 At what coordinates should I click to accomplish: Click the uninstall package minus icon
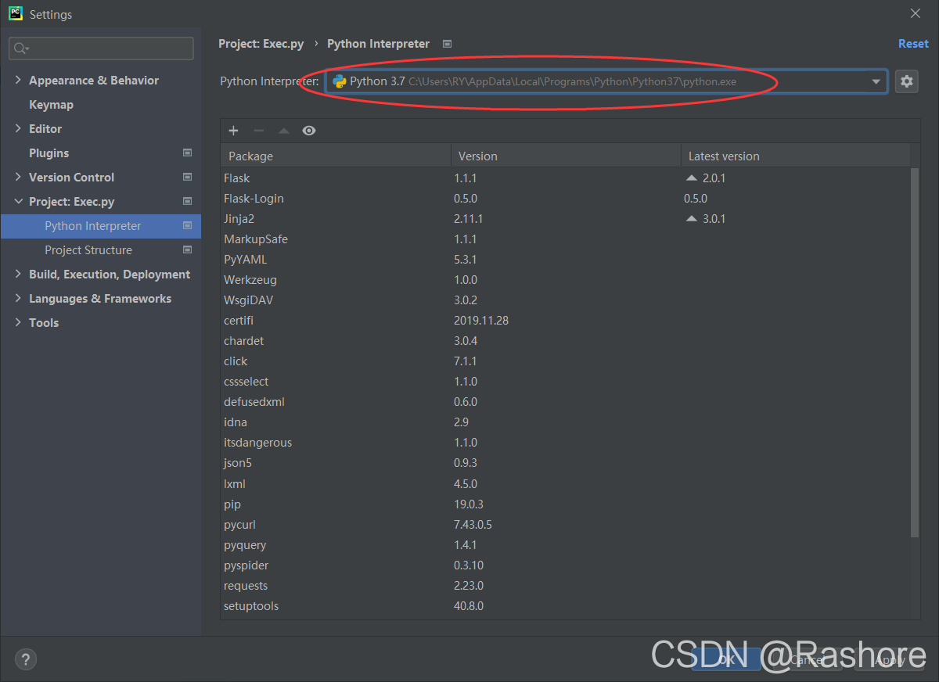[259, 131]
